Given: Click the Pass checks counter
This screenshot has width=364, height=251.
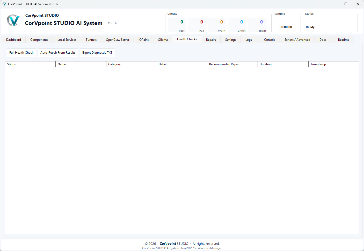Looking at the screenshot, I should tap(177, 25).
